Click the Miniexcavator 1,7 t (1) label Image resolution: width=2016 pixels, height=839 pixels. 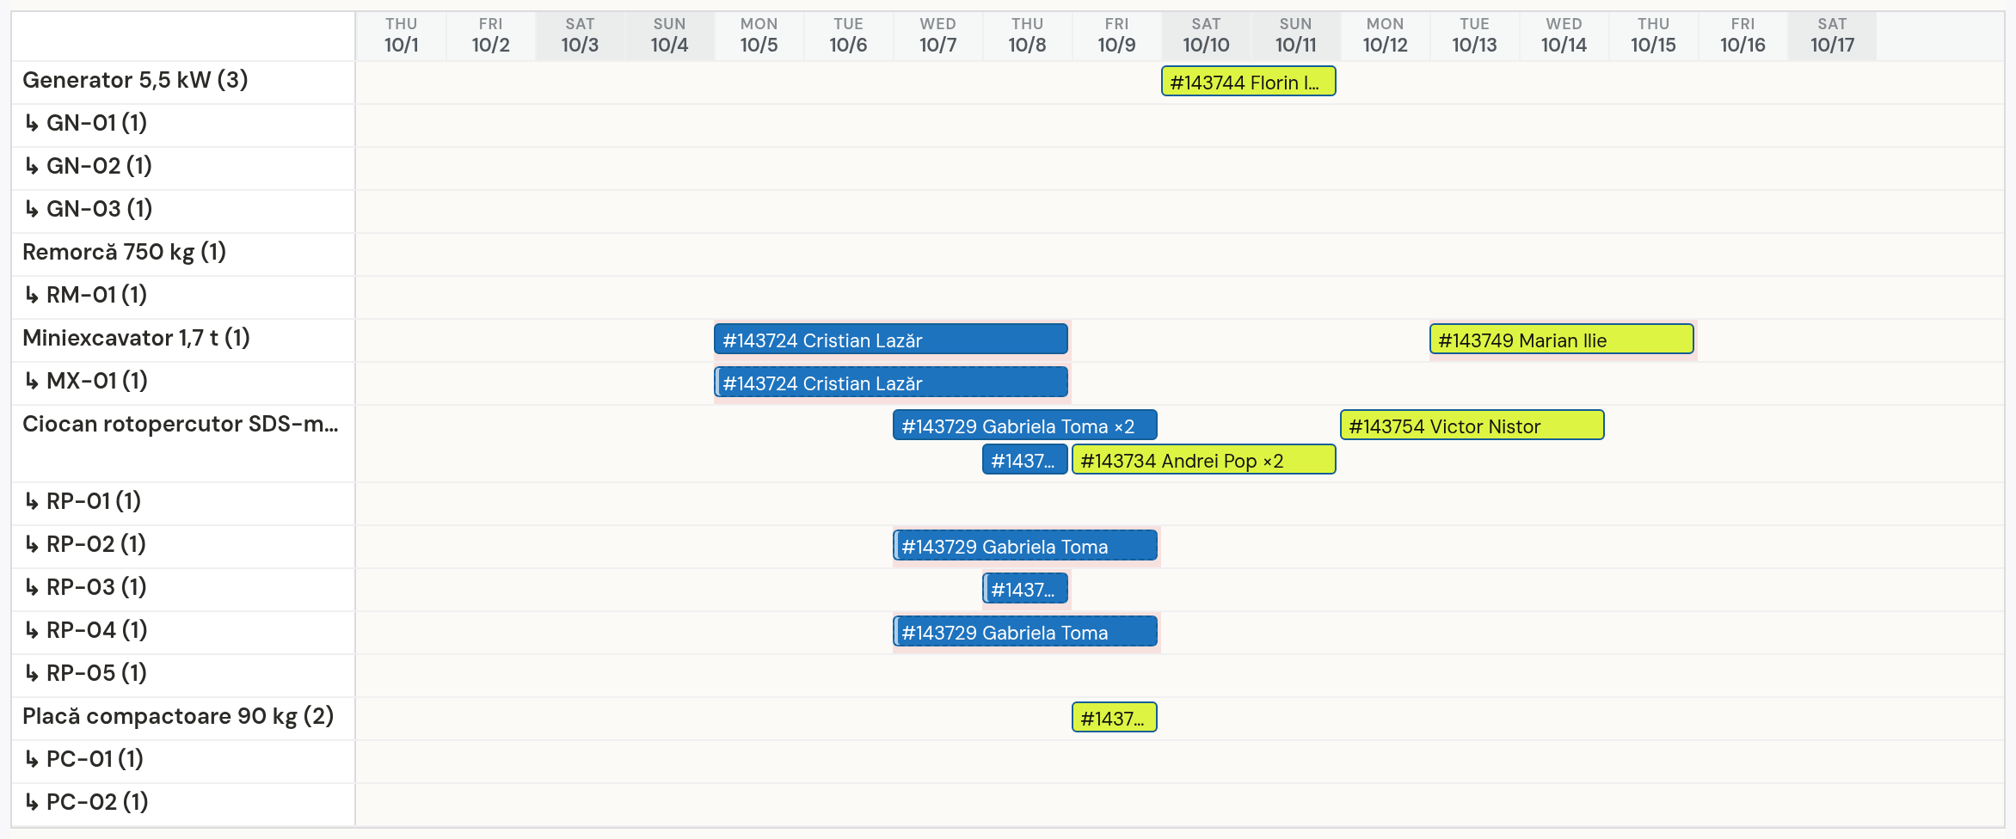click(x=137, y=339)
